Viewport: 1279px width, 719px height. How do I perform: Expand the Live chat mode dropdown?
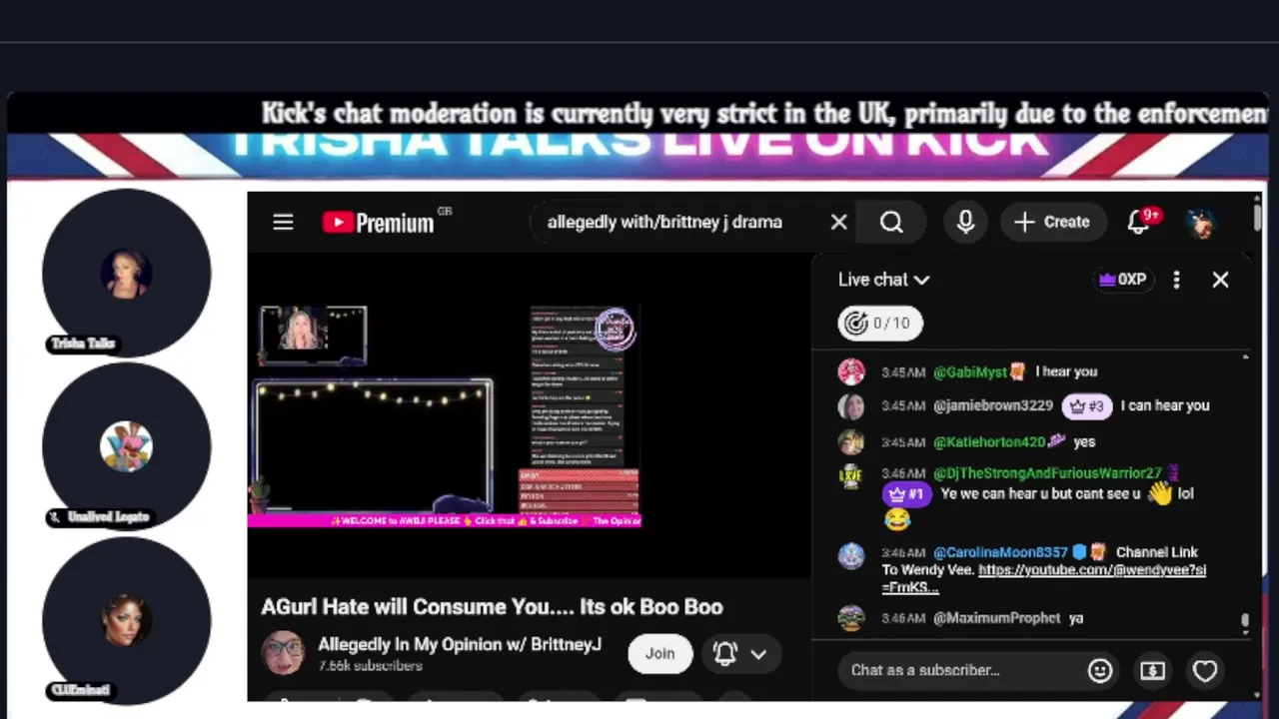click(884, 280)
